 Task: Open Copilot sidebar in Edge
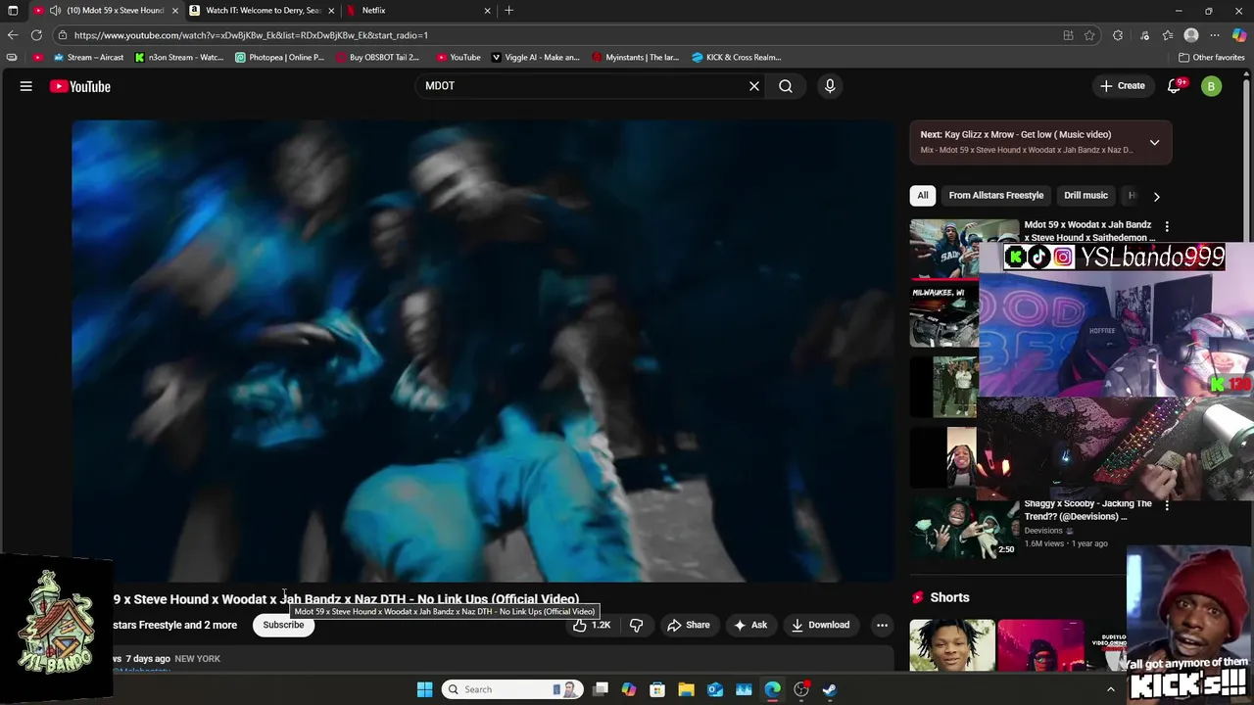coord(1239,35)
